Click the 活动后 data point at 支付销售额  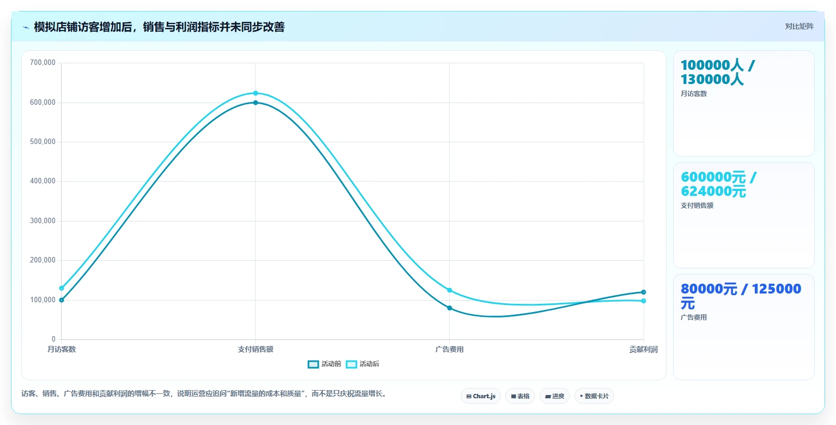256,93
